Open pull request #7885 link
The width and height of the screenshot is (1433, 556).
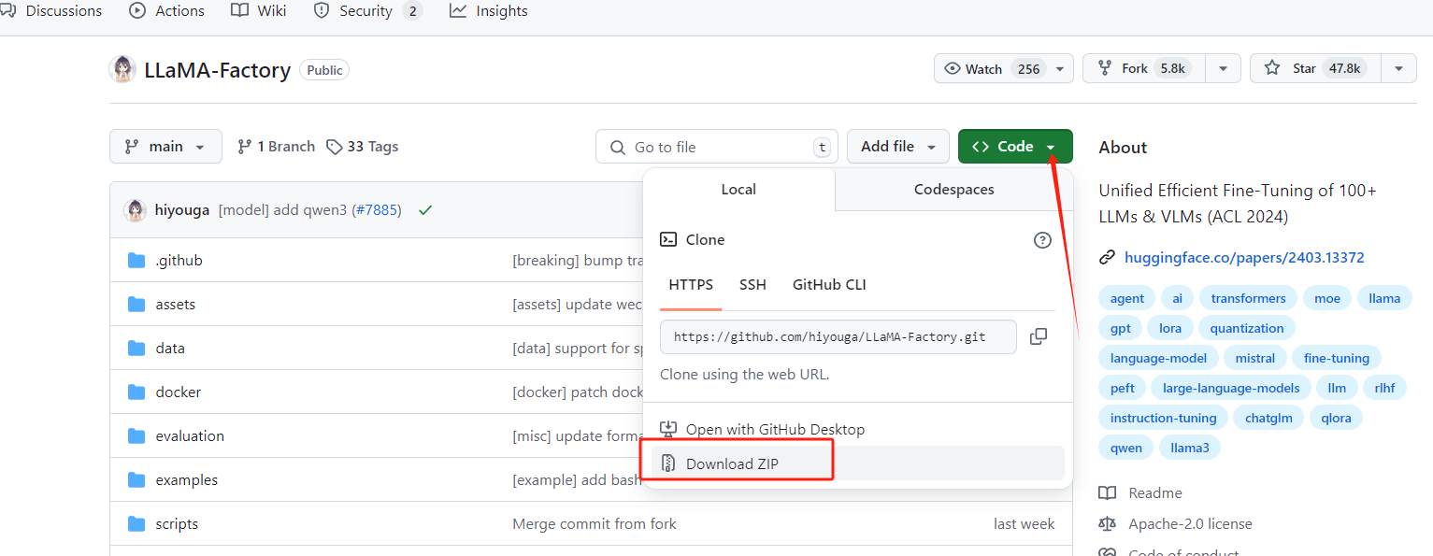[x=377, y=210]
